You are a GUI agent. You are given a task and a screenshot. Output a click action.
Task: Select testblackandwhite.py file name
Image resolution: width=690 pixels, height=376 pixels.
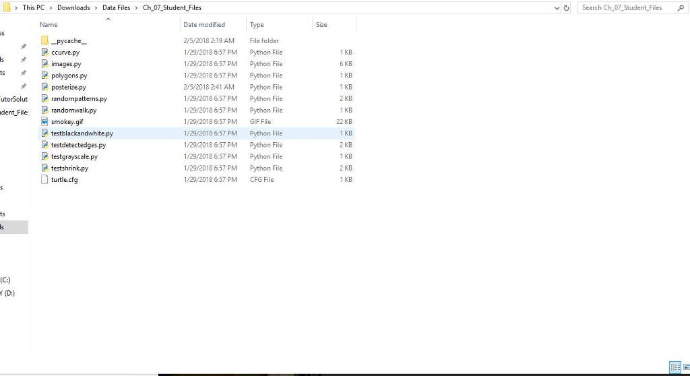click(82, 133)
